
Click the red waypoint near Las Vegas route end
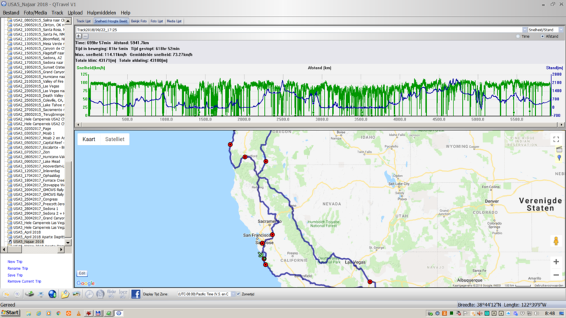coord(370,282)
